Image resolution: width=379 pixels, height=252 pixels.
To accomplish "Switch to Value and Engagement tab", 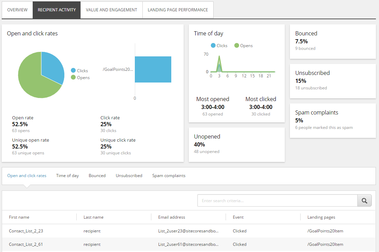I will coord(111,10).
